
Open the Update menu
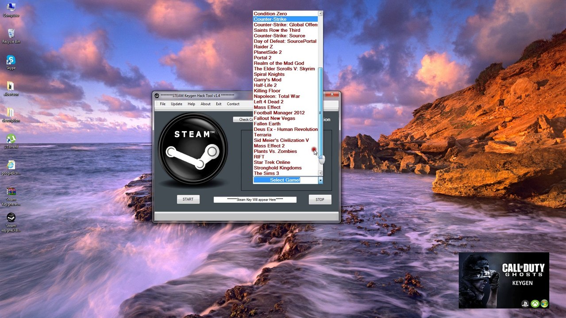[177, 104]
